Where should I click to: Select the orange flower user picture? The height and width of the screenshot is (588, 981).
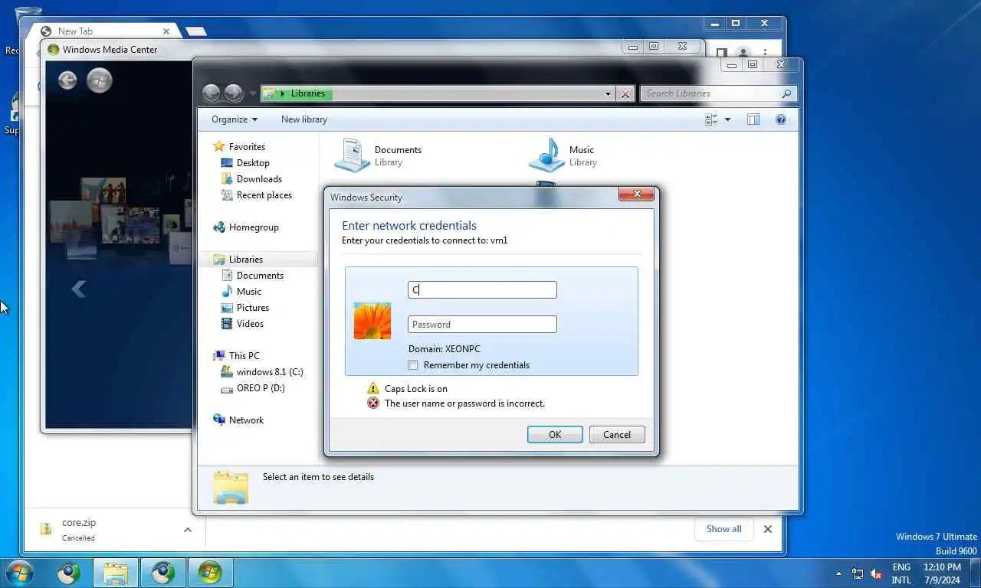pos(372,321)
